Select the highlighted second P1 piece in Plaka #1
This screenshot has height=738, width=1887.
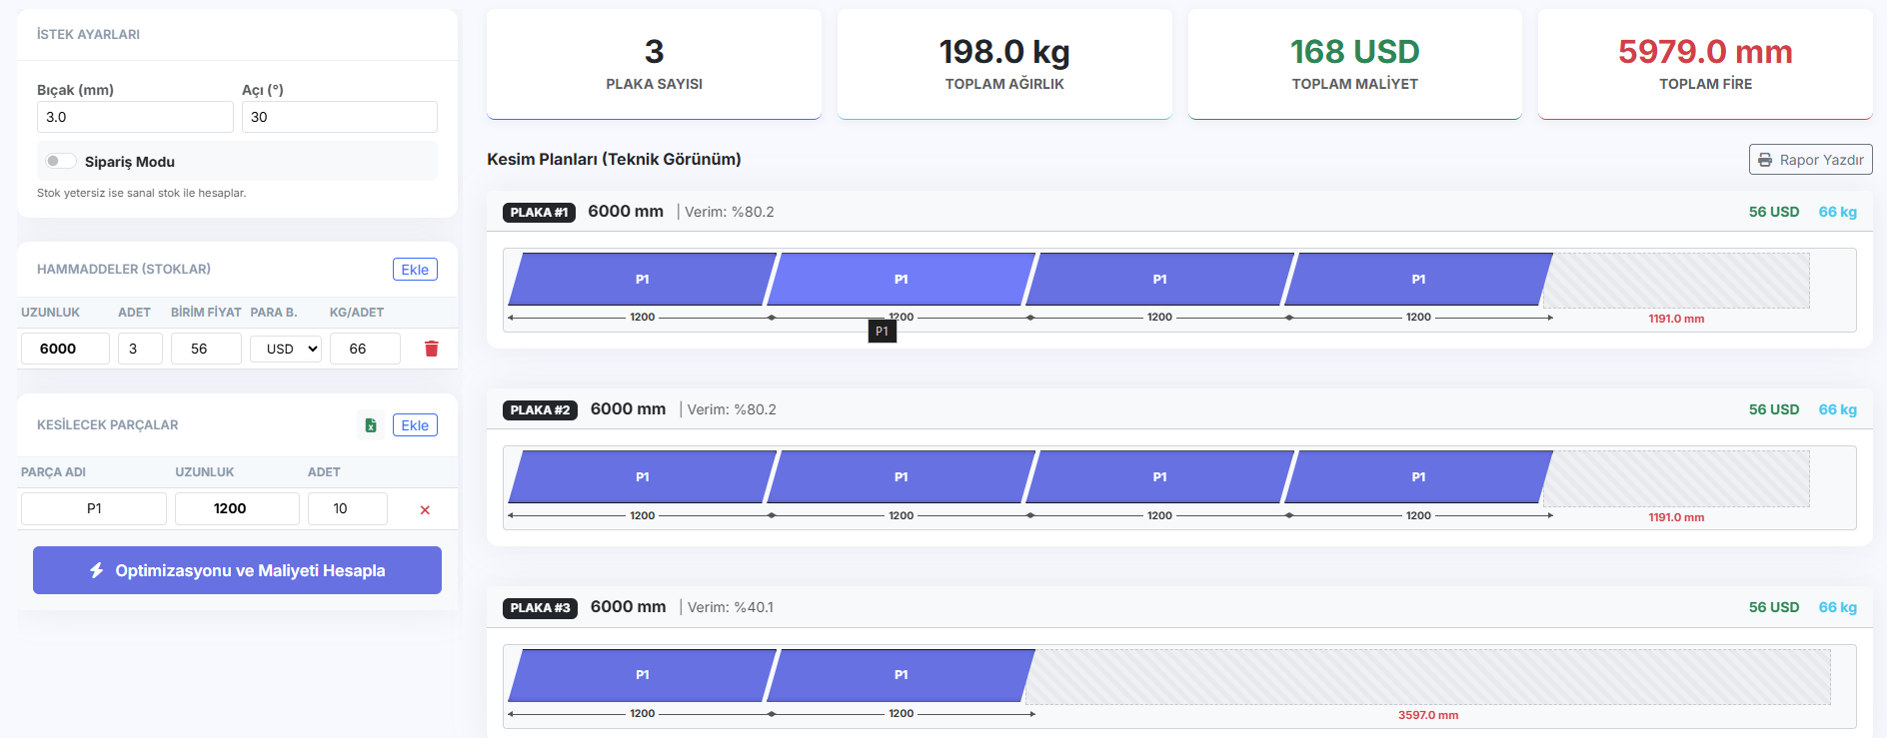click(x=901, y=279)
